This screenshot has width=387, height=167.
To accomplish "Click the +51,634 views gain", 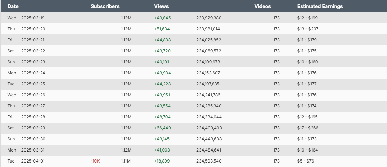I will 162,29.
